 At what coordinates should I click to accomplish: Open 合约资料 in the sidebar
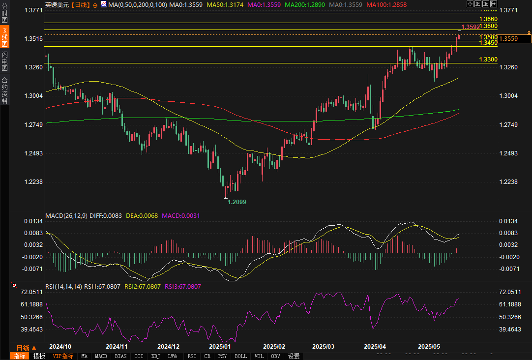click(4, 90)
